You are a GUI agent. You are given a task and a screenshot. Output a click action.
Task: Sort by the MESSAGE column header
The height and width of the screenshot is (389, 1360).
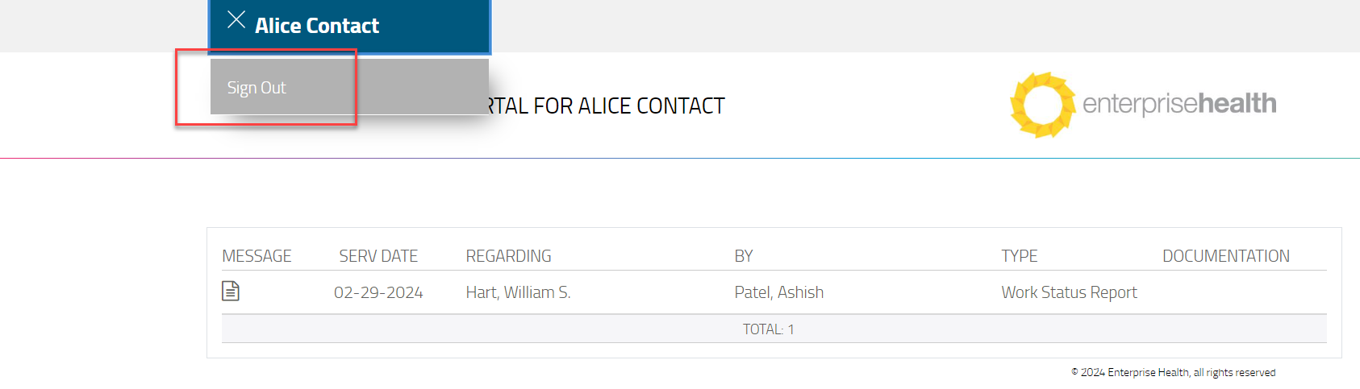pos(257,256)
